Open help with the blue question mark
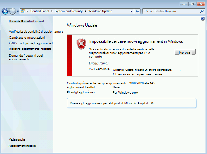The width and height of the screenshot is (207, 154). pyautogui.click(x=203, y=19)
